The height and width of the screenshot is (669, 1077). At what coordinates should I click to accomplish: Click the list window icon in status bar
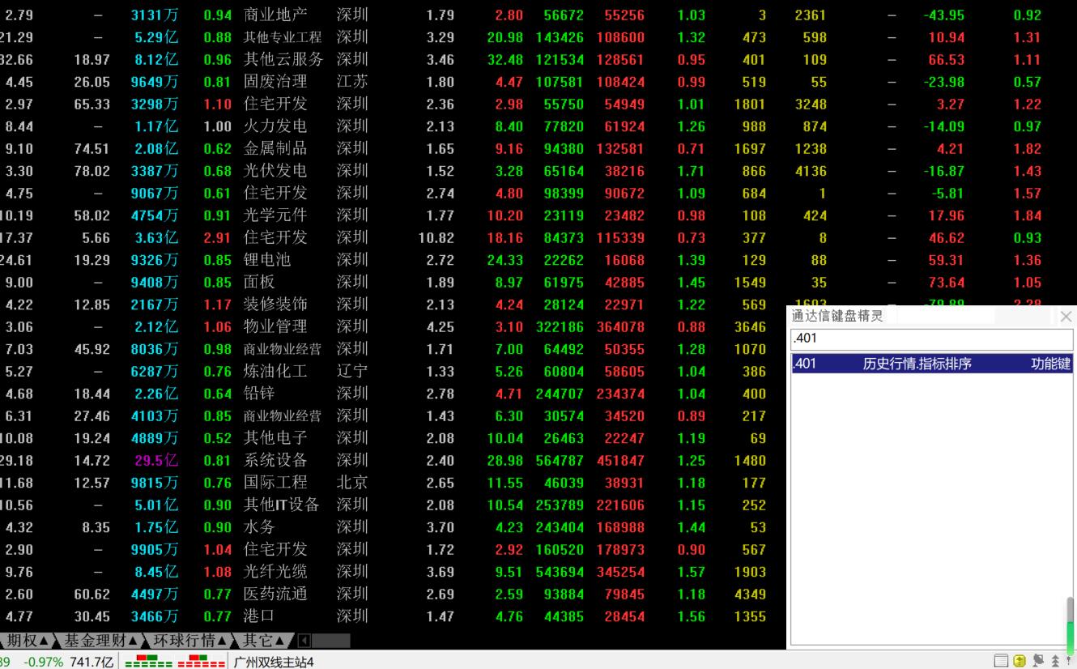point(1002,661)
